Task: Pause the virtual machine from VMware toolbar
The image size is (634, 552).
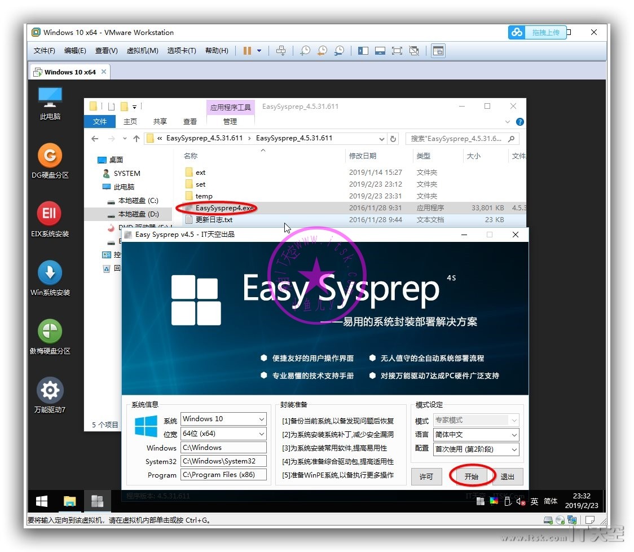Action: point(247,51)
